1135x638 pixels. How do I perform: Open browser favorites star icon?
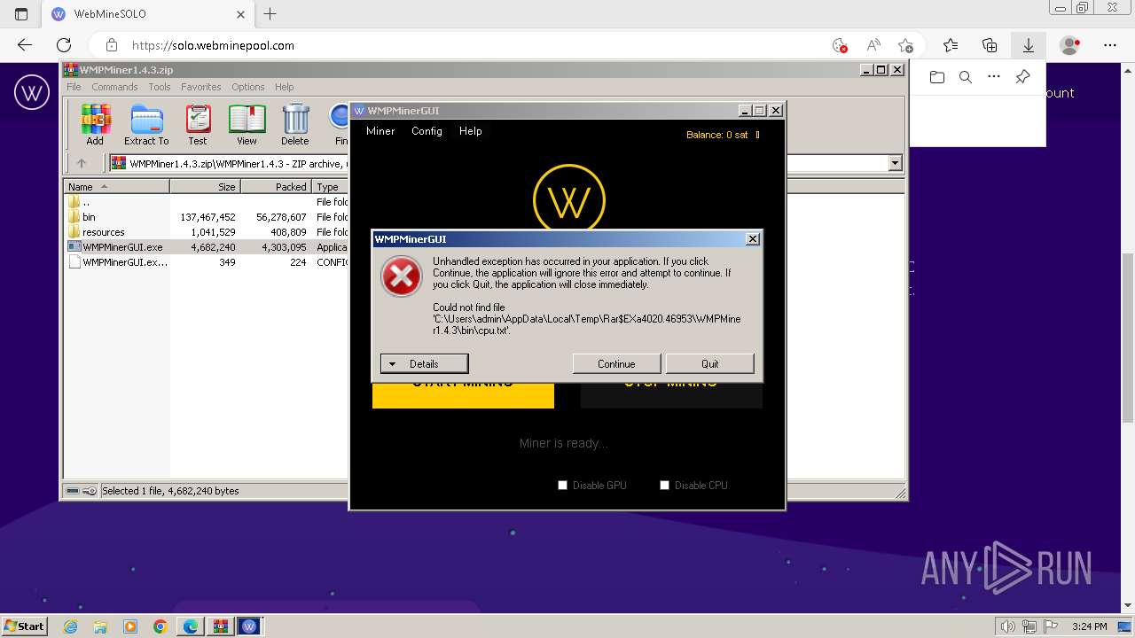951,45
